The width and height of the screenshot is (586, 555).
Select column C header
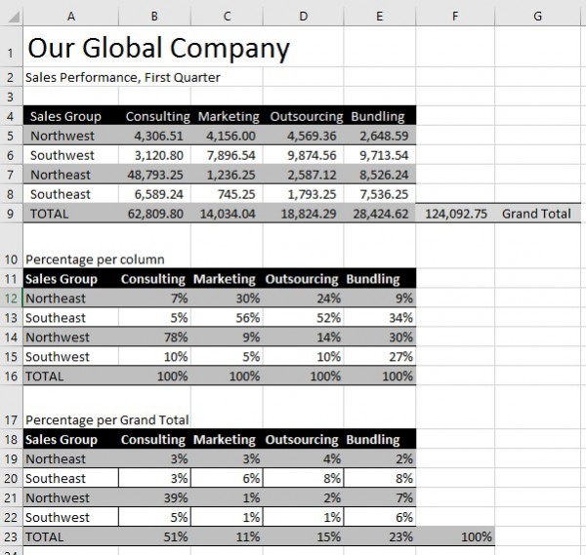(x=227, y=17)
